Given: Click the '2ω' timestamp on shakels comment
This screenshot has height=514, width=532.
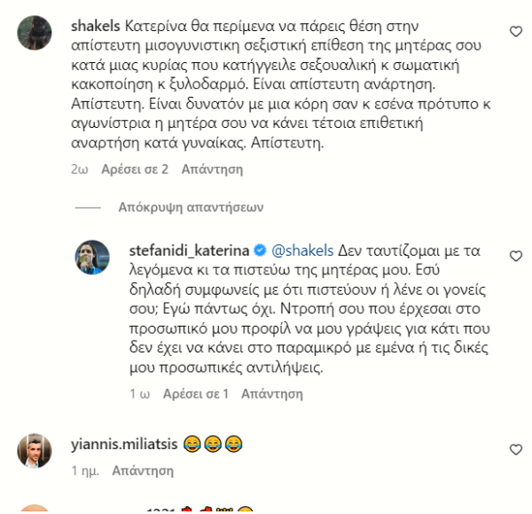Looking at the screenshot, I should tap(78, 167).
